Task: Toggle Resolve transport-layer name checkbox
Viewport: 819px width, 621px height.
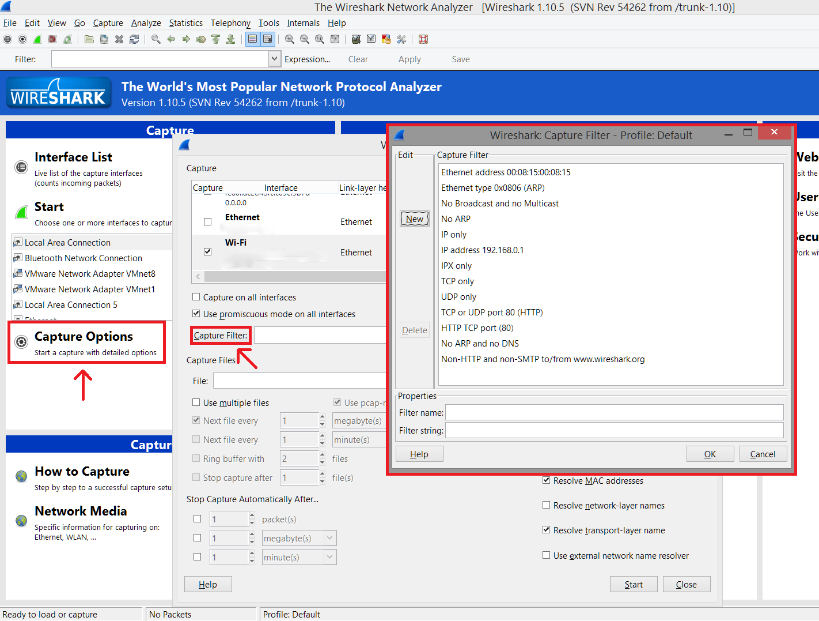Action: click(547, 530)
